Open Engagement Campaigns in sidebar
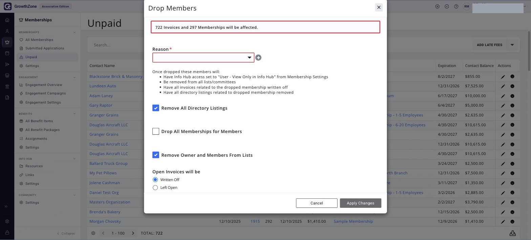This screenshot has height=240, width=531. [x=45, y=93]
